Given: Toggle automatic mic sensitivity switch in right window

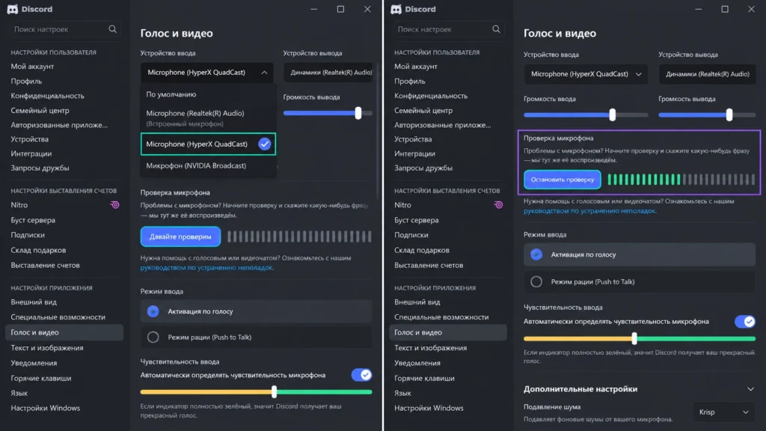Looking at the screenshot, I should [x=745, y=322].
